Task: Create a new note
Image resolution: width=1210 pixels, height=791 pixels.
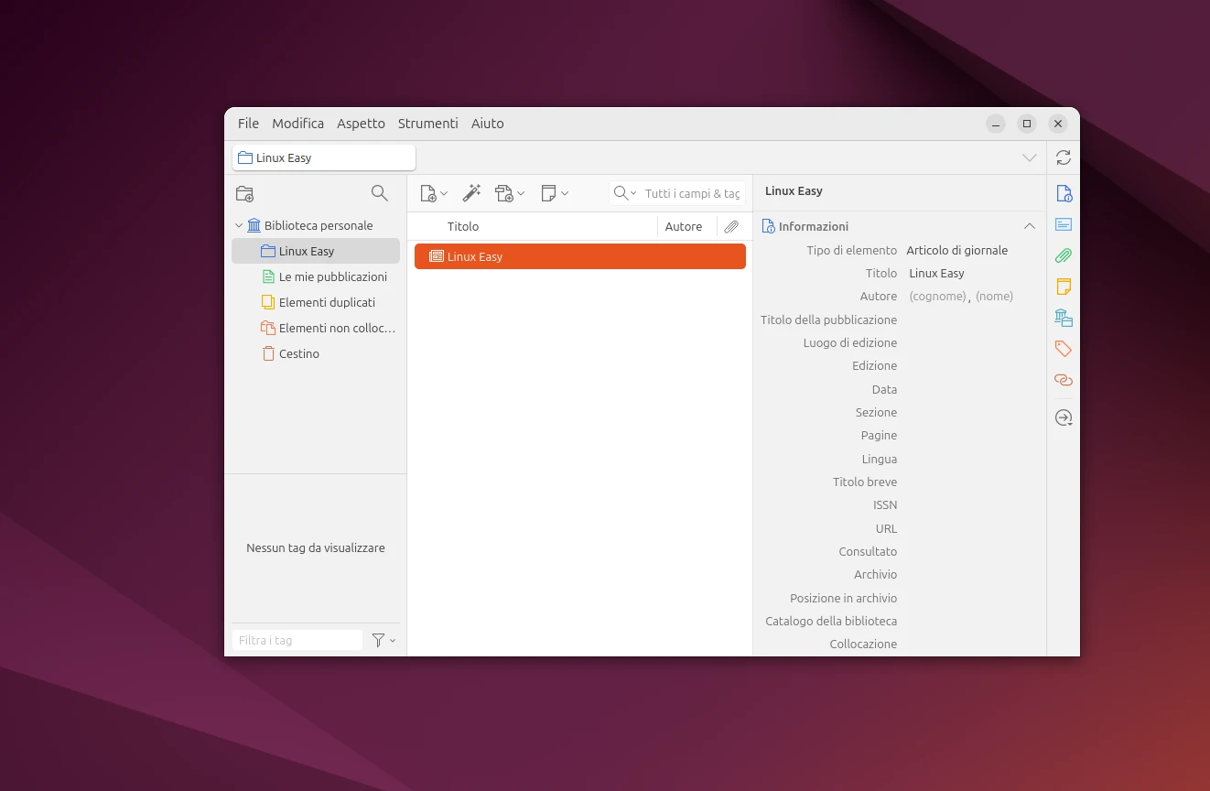Action: pos(549,193)
